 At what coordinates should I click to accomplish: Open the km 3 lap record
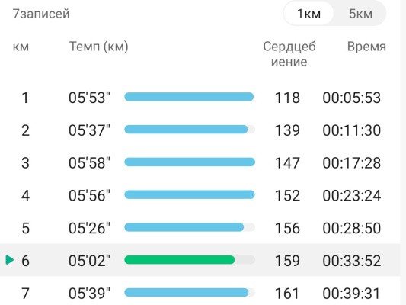coord(200,162)
